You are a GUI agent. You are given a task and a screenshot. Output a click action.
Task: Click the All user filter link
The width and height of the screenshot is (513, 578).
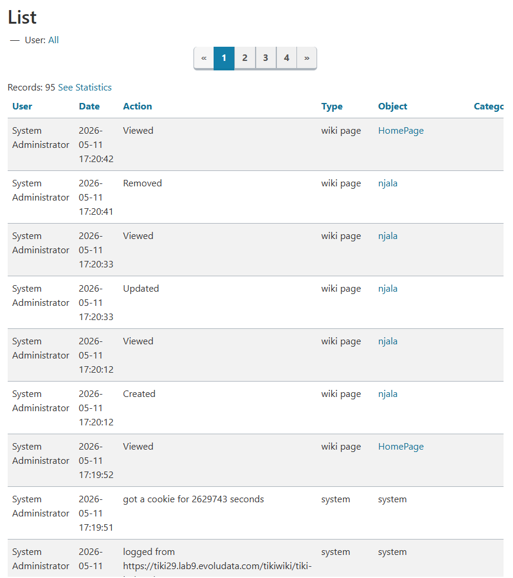pyautogui.click(x=53, y=40)
